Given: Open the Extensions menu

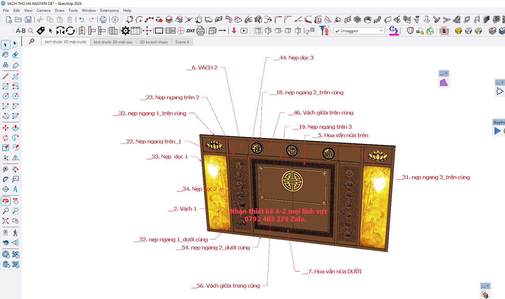Looking at the screenshot, I should click(x=109, y=11).
